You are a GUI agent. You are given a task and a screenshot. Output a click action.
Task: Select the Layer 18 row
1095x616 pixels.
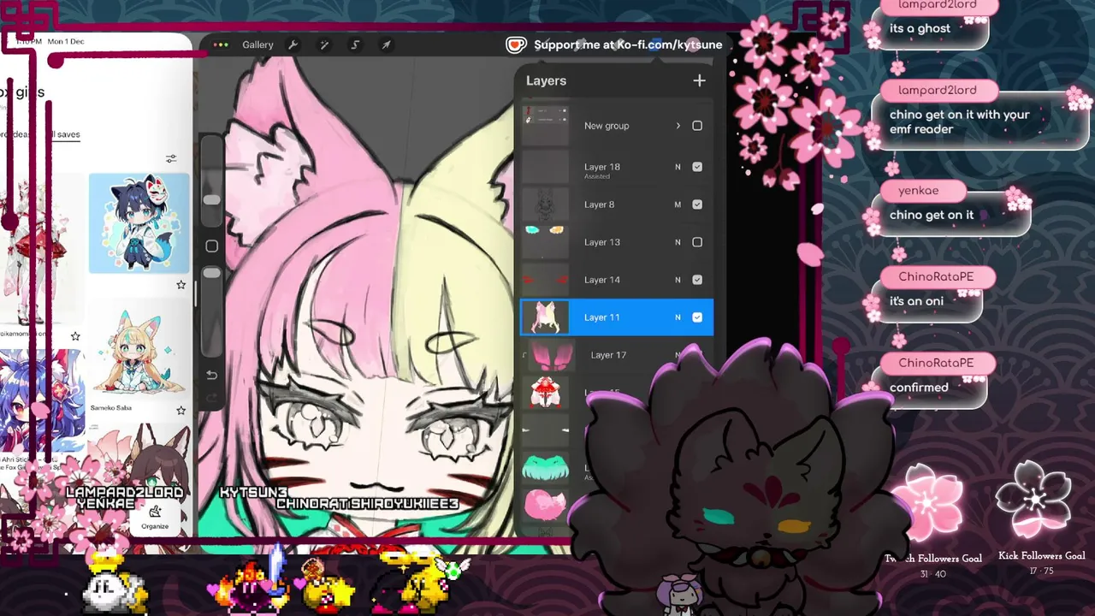click(x=617, y=167)
